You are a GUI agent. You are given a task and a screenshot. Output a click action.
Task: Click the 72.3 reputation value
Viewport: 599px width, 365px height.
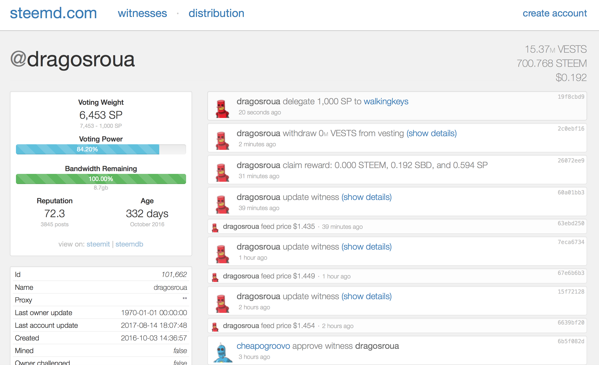click(54, 213)
